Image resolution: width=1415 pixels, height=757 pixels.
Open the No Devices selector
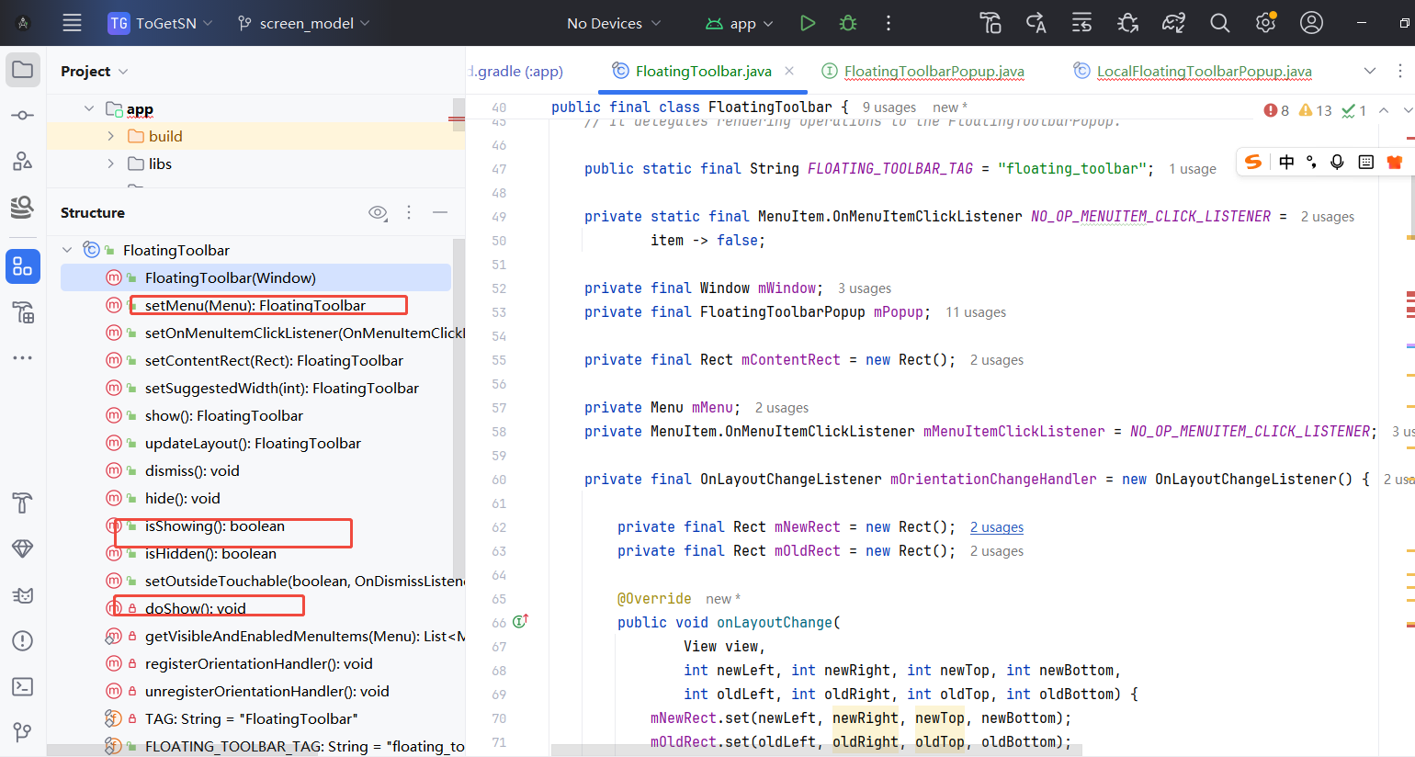(x=614, y=23)
